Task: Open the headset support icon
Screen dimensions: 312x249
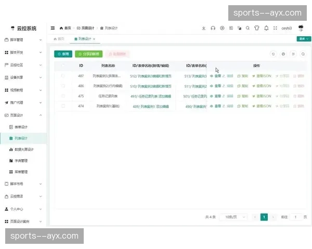Action: click(213, 28)
